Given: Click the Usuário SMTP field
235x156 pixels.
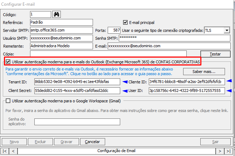Looking at the screenshot, I should (x=62, y=38).
